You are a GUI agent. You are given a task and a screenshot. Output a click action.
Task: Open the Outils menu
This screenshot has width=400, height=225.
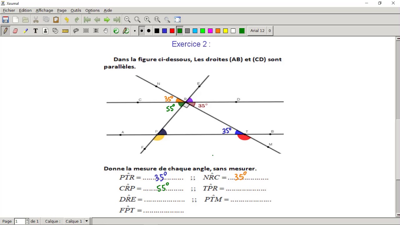coord(76,10)
